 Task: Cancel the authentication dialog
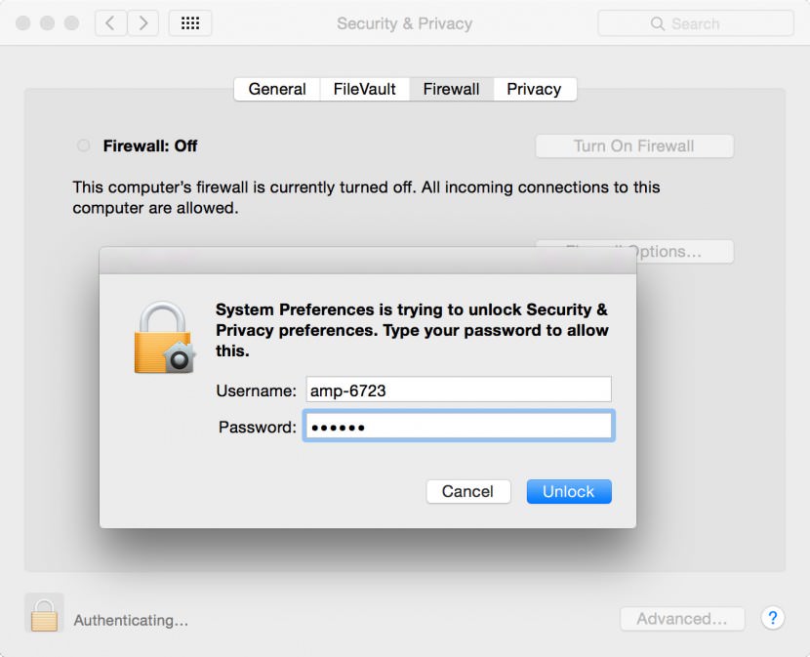[x=468, y=491]
